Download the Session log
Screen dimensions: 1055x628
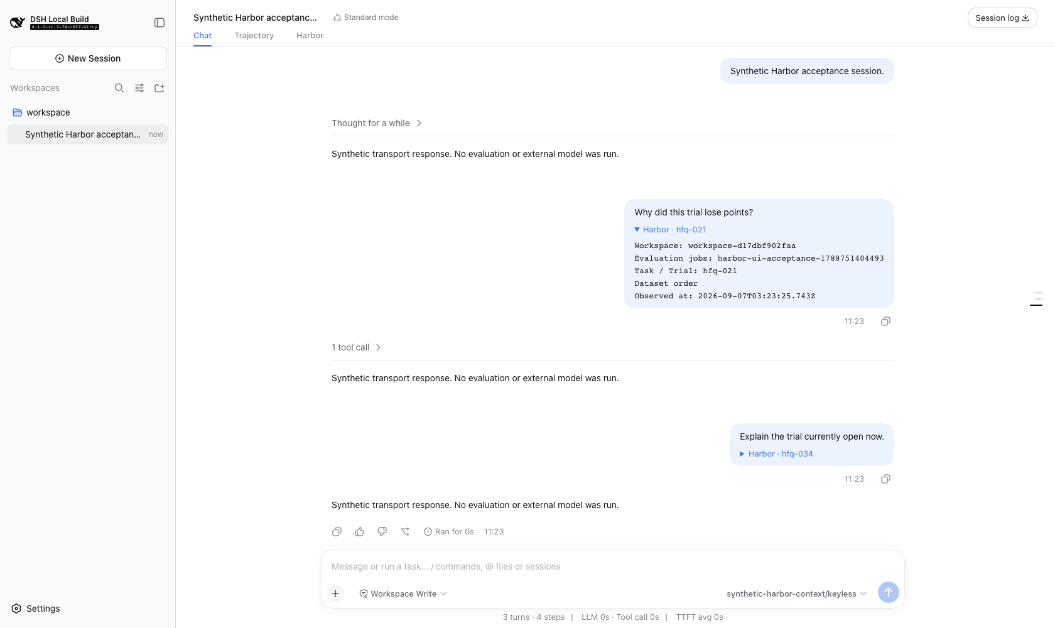point(1002,18)
